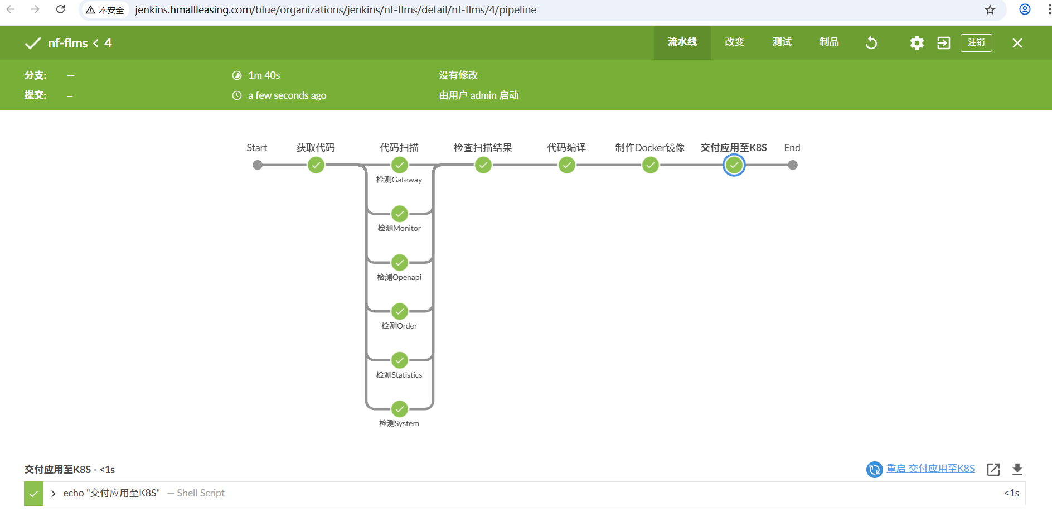Click the rerun pipeline icon in header

871,43
